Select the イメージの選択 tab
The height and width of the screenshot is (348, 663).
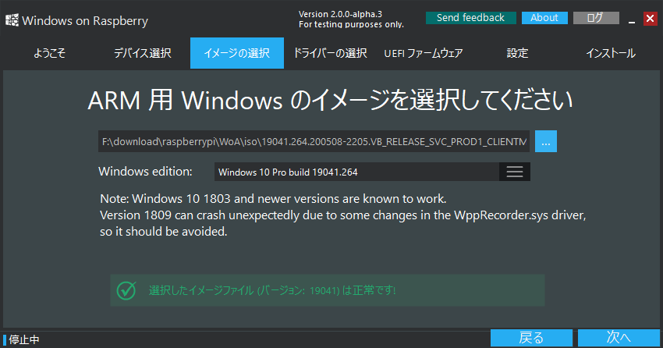(237, 53)
